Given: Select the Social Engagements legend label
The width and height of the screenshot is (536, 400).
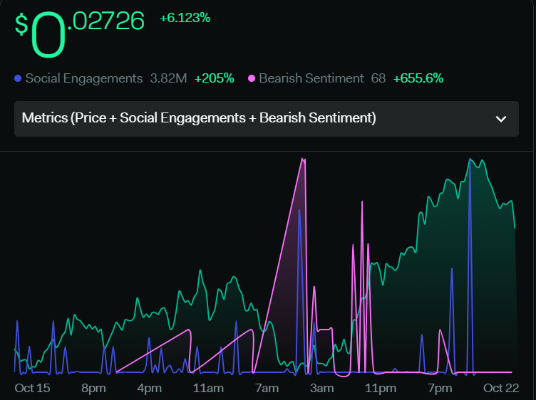Looking at the screenshot, I should click(x=84, y=78).
